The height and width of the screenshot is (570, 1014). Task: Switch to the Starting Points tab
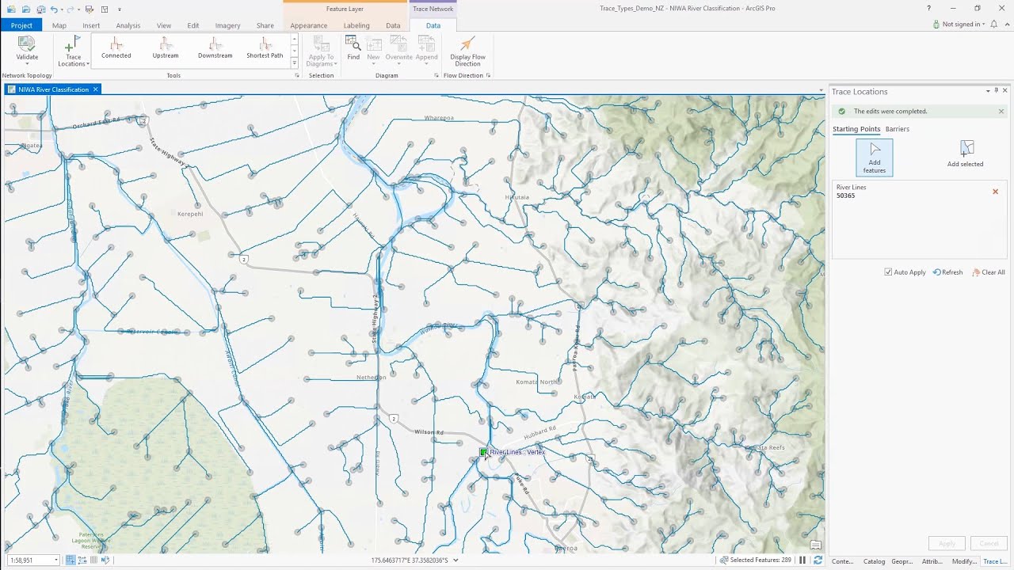point(856,129)
